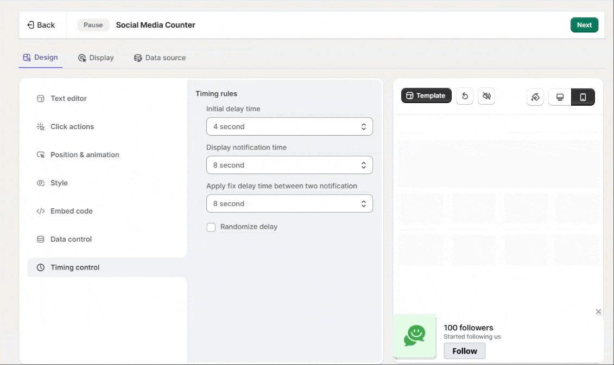
Task: Click the Back button
Action: point(41,25)
